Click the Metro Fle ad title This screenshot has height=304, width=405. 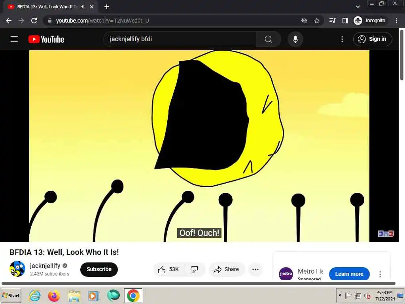[x=310, y=271]
